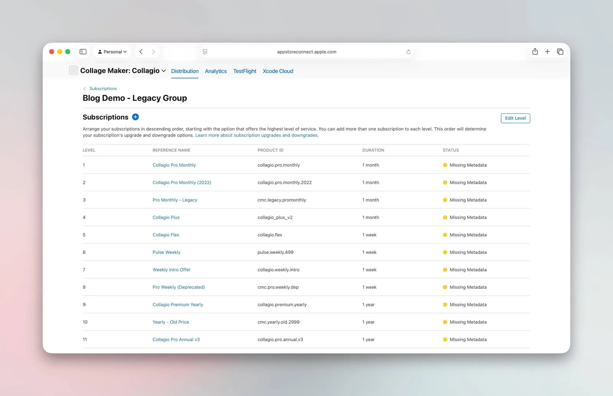The image size is (613, 396).
Task: Switch to the Xcode Cloud tab
Action: point(278,71)
